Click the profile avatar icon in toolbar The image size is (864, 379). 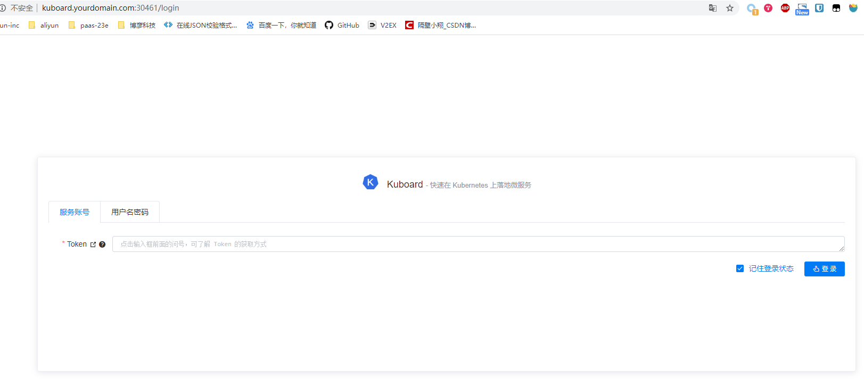[x=853, y=8]
